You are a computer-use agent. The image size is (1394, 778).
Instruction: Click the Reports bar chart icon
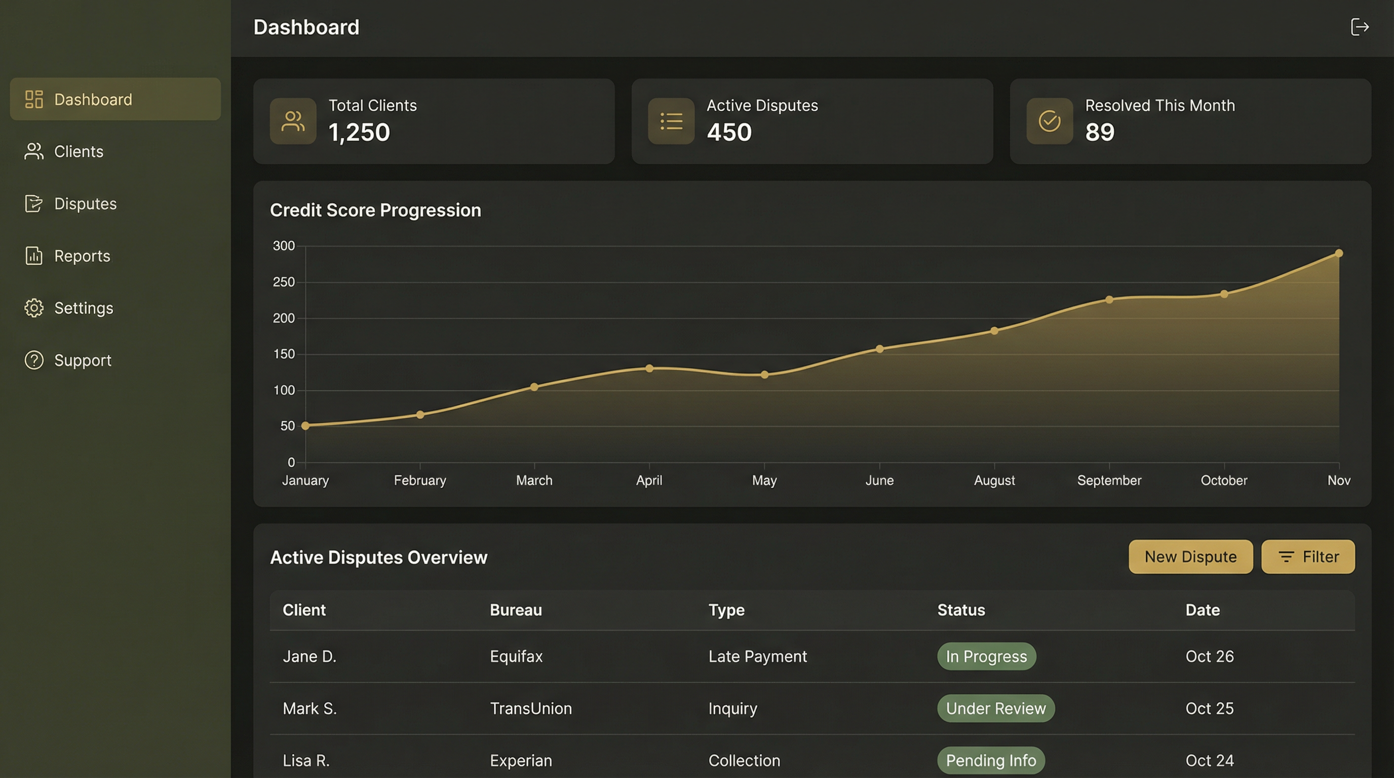[x=33, y=255]
